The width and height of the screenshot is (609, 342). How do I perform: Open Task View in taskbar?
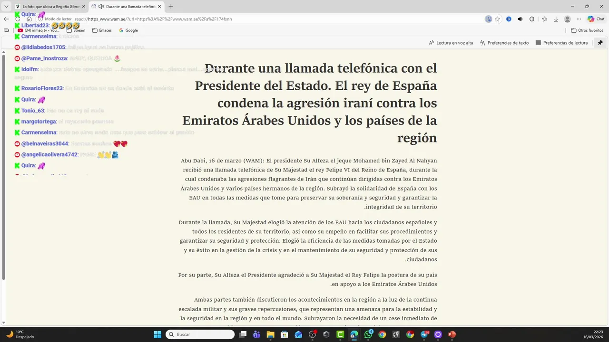243,334
